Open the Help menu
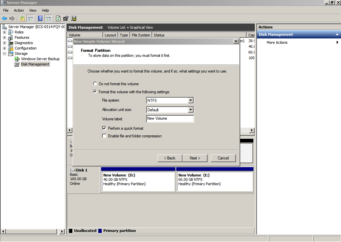 click(x=45, y=10)
